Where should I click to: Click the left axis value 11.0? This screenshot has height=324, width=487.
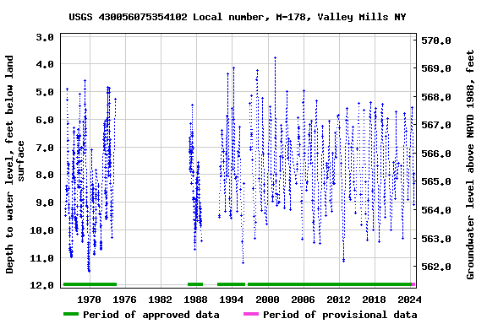coord(42,258)
